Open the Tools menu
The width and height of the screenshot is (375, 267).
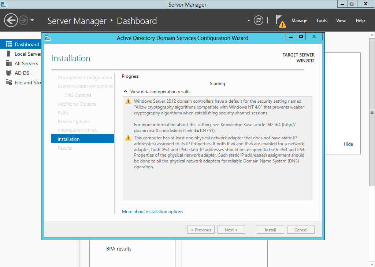[322, 21]
